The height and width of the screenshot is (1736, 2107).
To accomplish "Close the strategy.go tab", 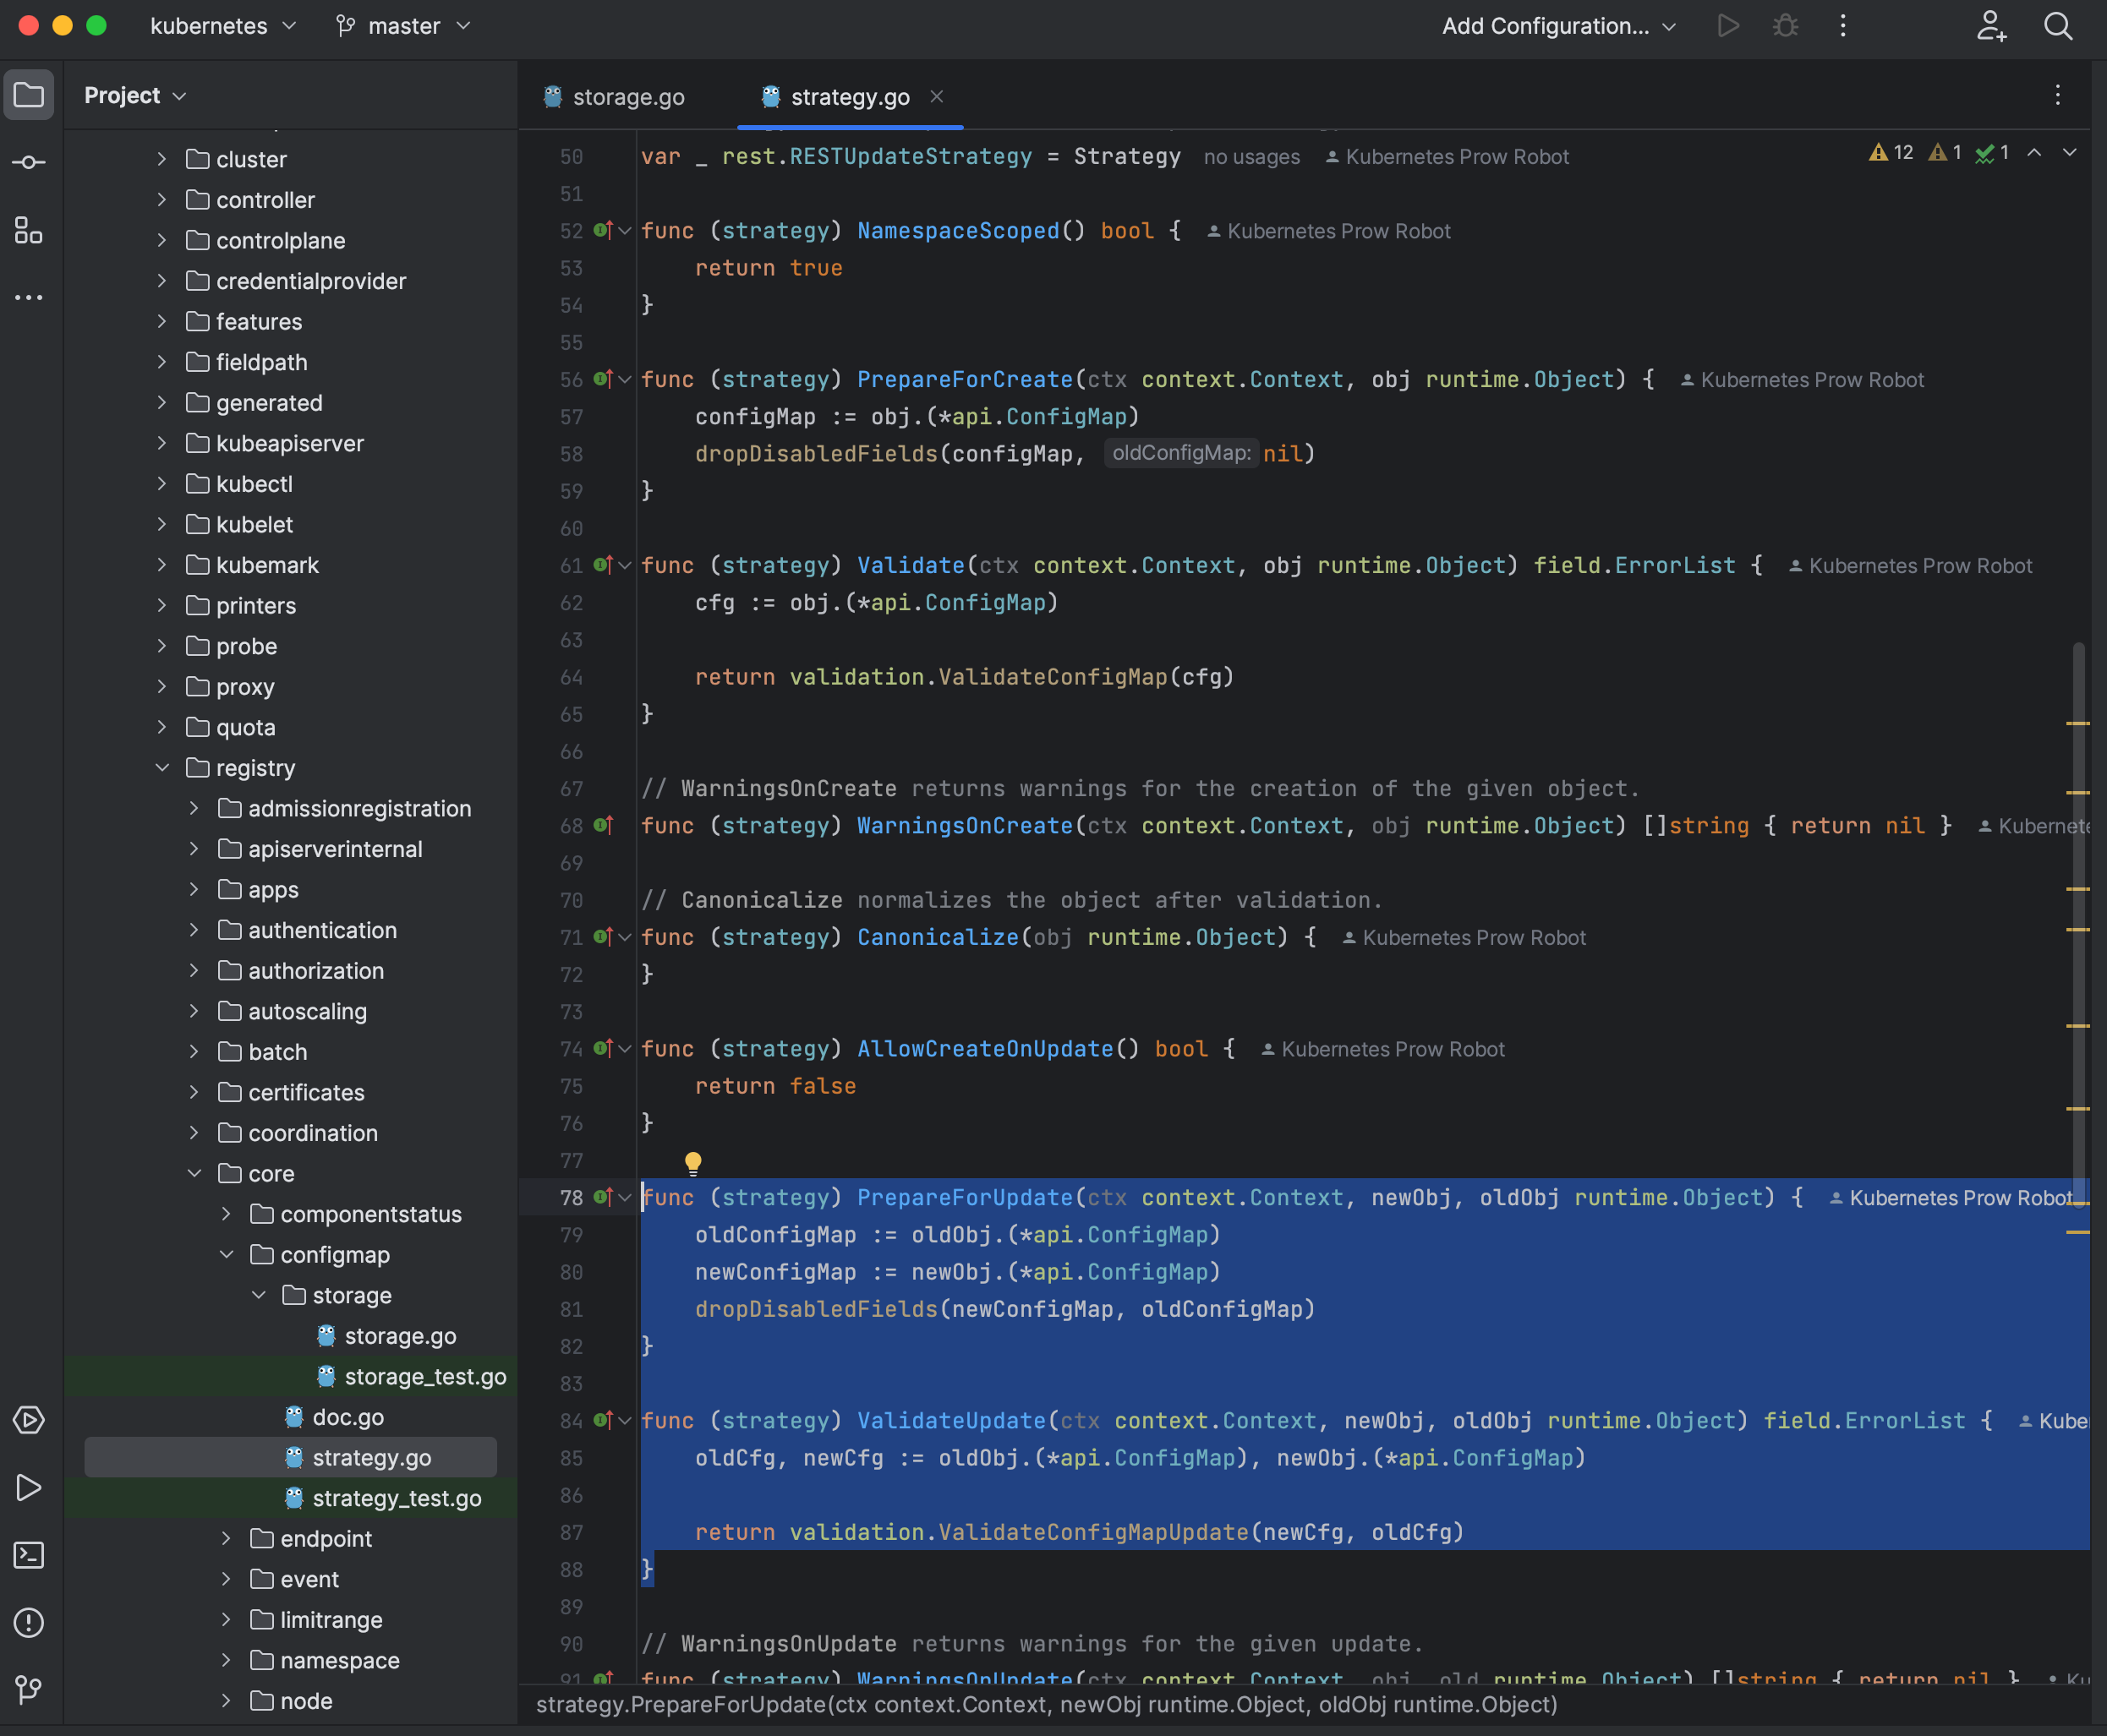I will [x=937, y=97].
